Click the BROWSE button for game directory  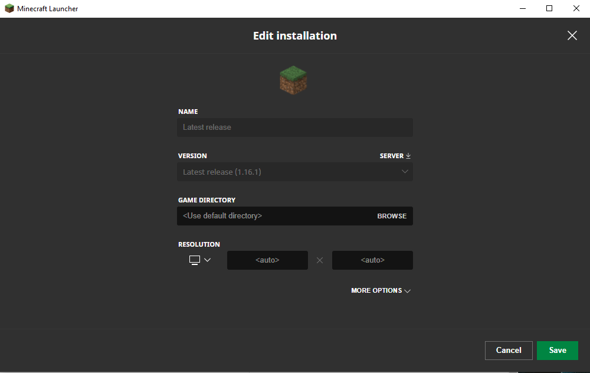click(x=392, y=216)
